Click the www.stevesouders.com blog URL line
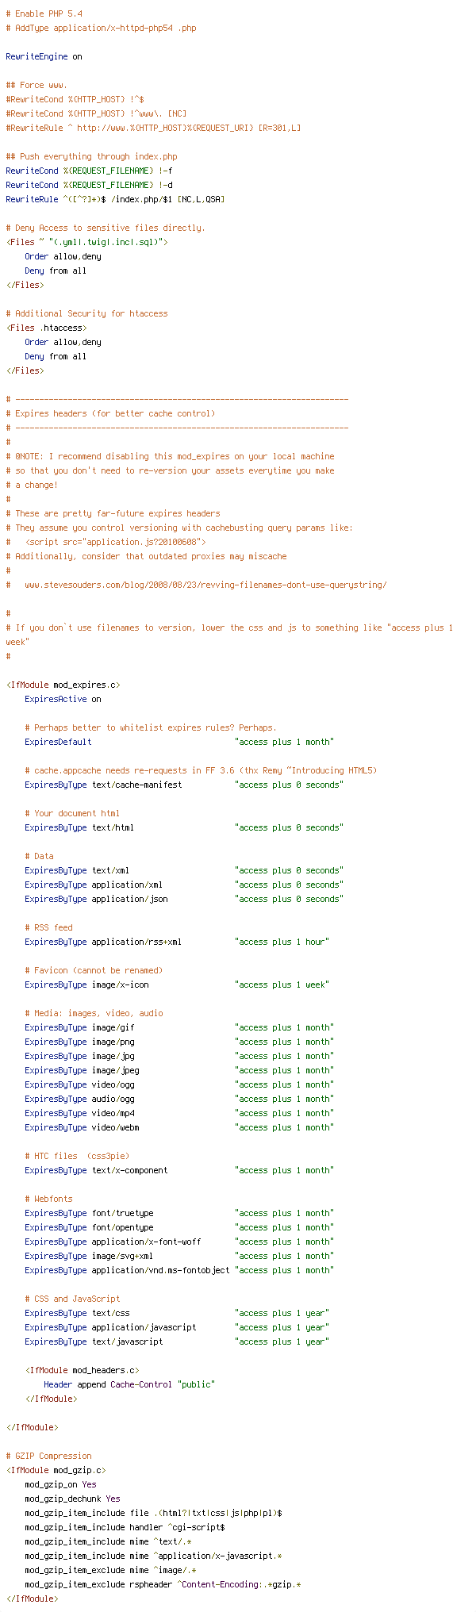Screen dimensions: 476x1612 pyautogui.click(x=205, y=585)
